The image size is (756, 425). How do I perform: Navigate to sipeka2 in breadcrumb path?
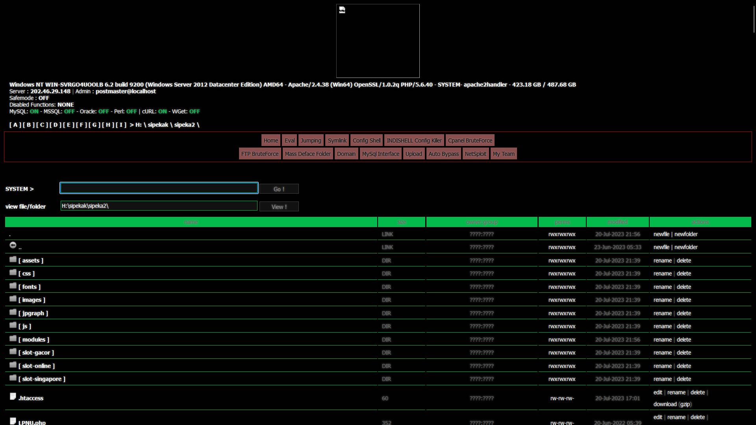coord(185,125)
